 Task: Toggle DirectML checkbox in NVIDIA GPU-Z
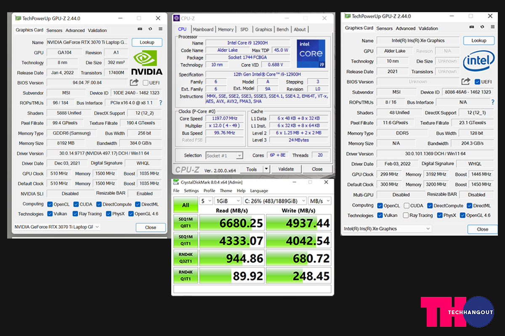137,204
